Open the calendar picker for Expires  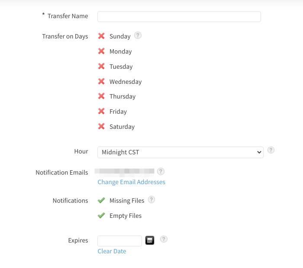click(150, 240)
